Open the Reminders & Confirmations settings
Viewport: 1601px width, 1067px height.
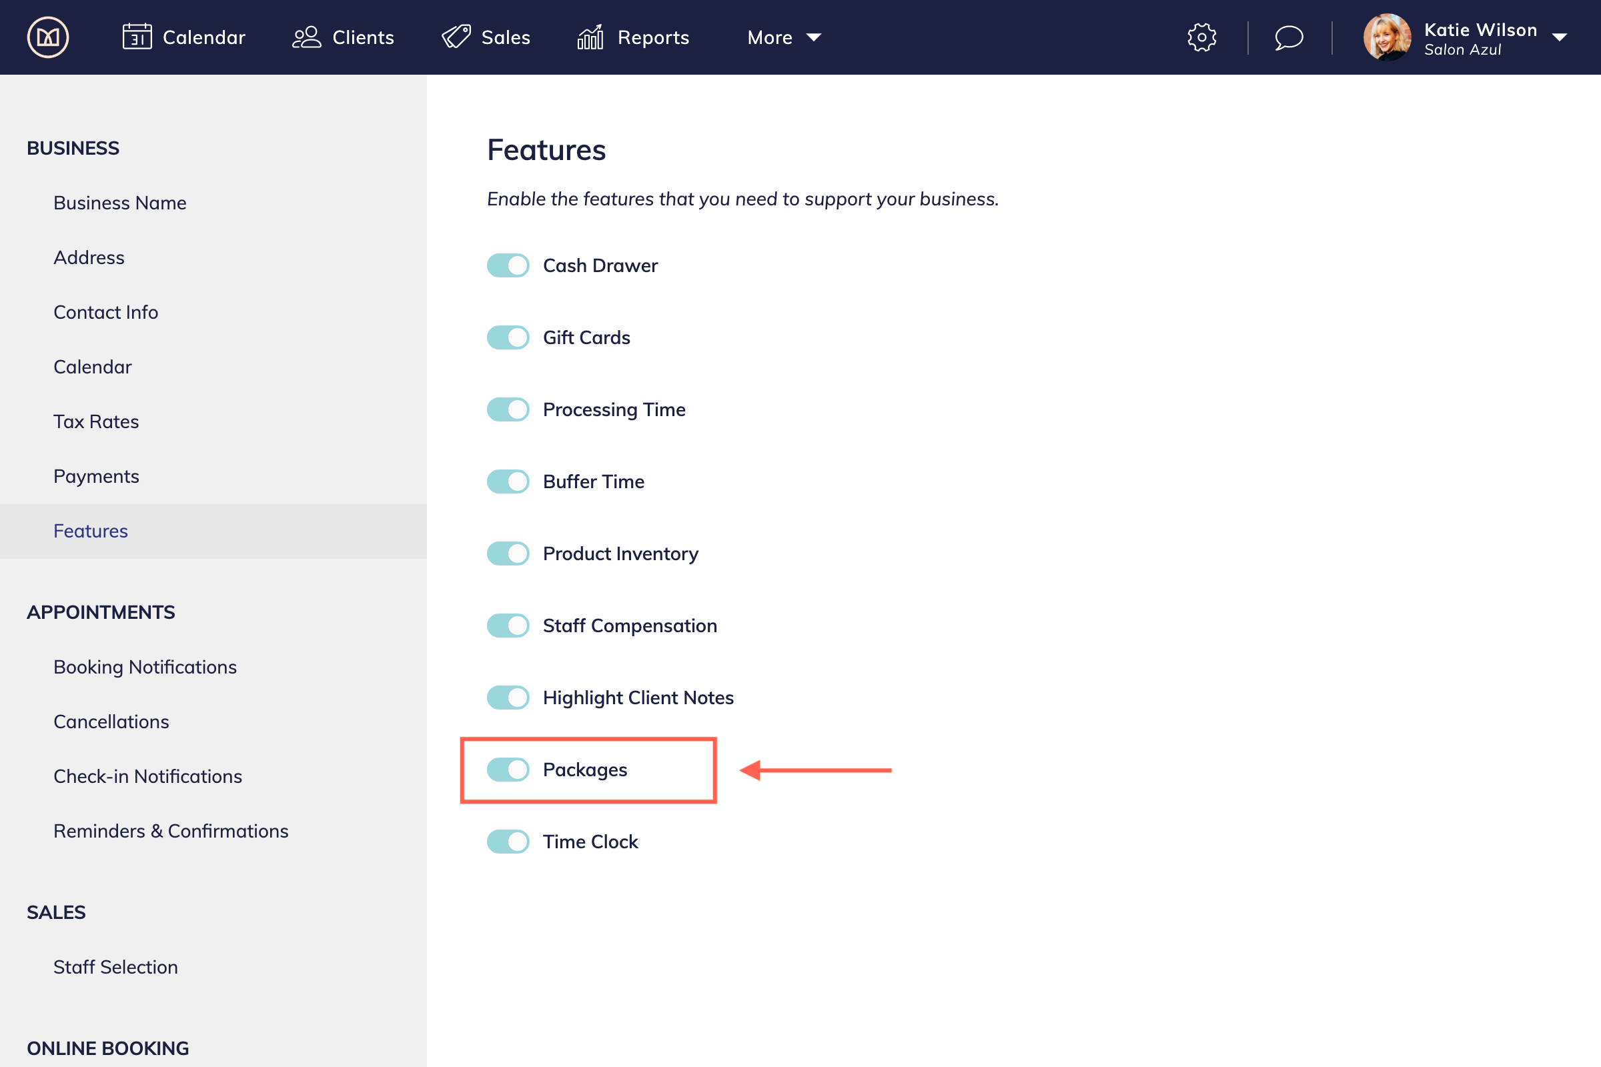tap(171, 831)
